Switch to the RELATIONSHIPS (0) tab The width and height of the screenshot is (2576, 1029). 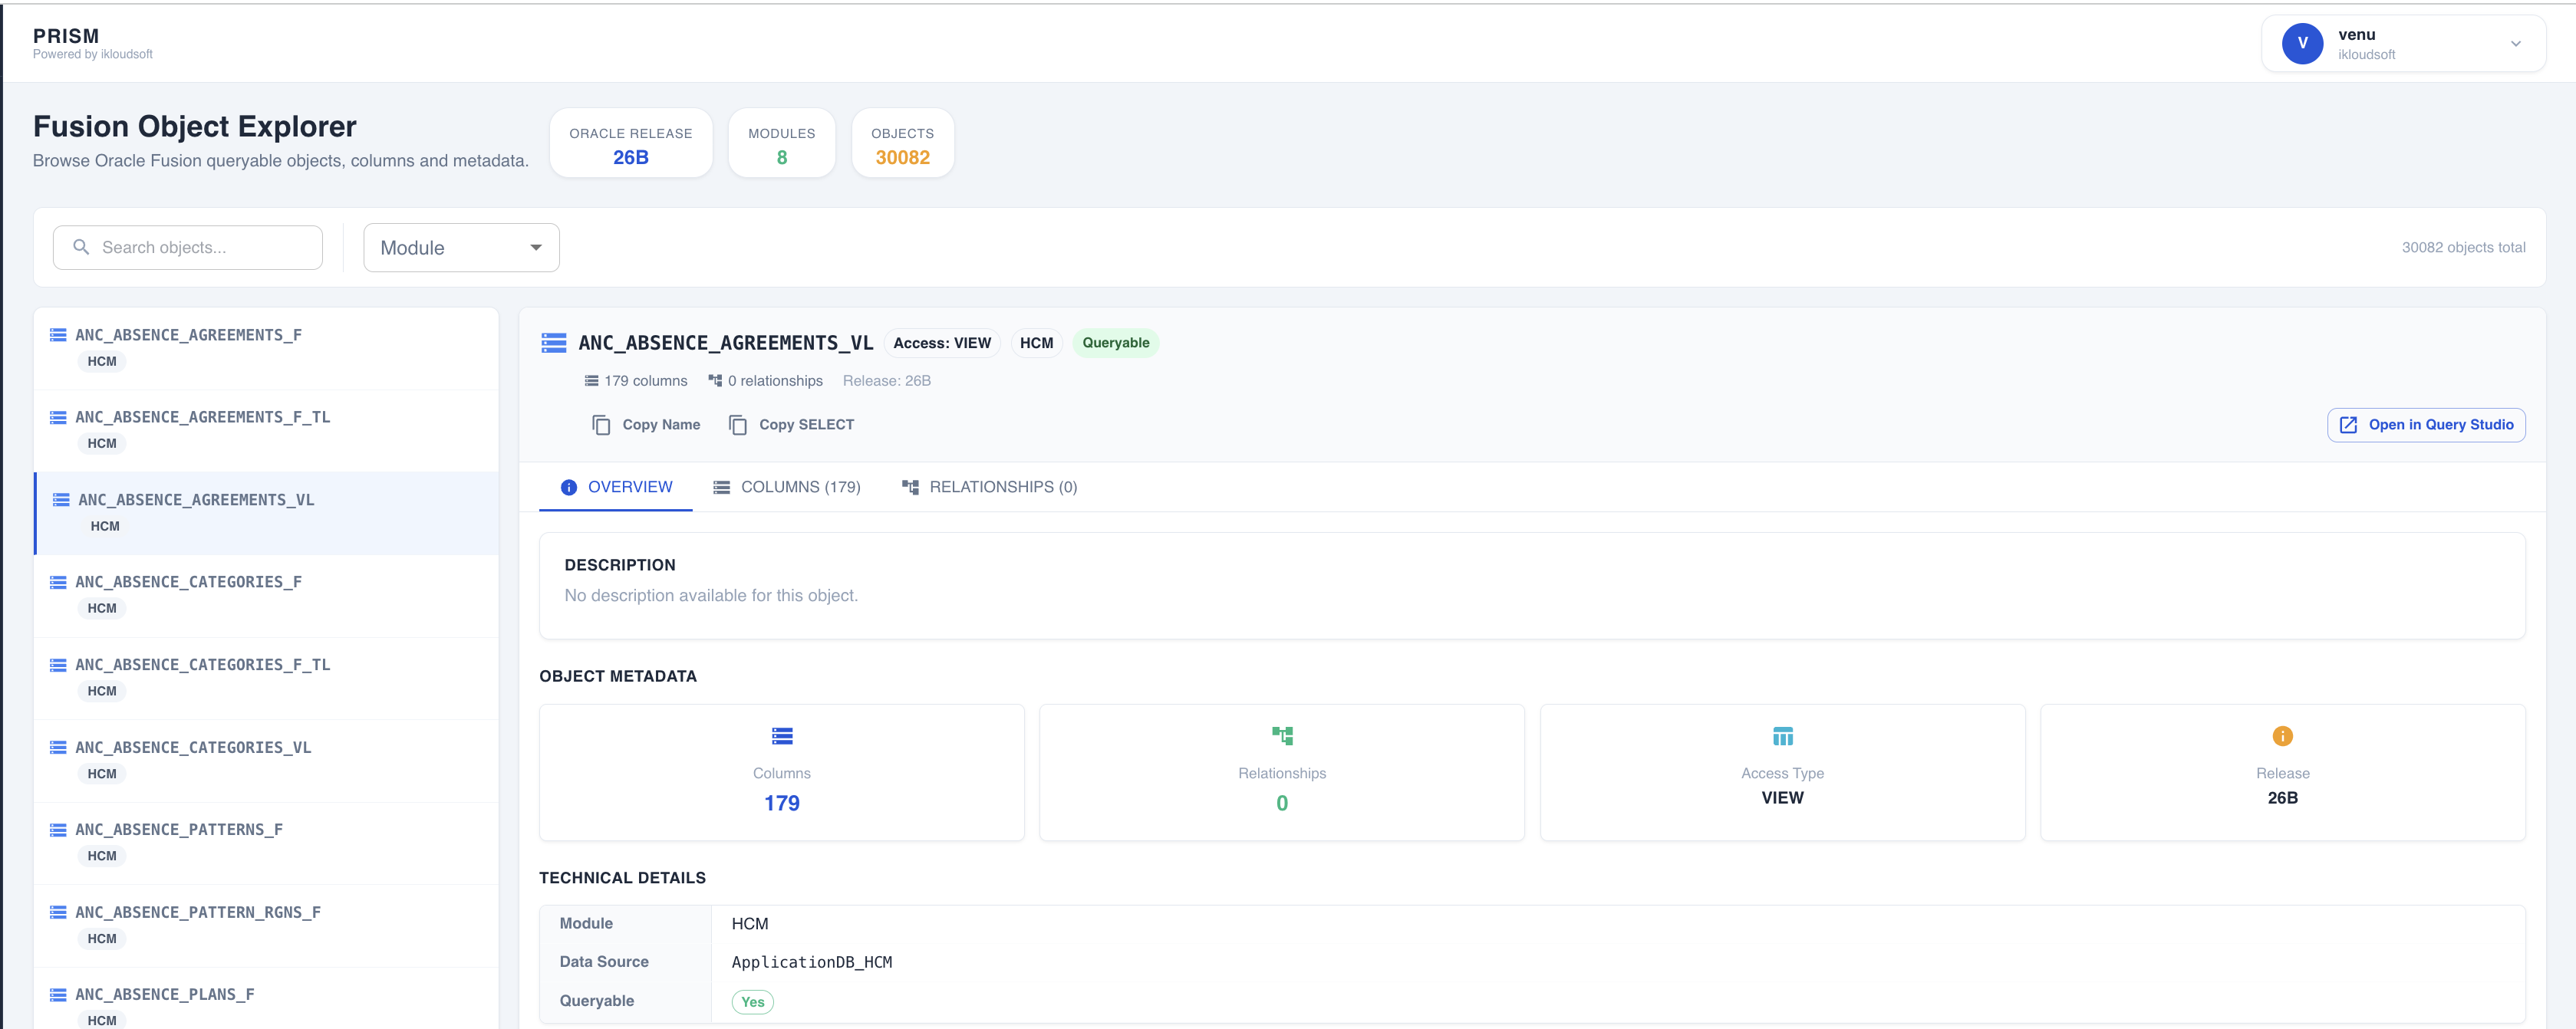pyautogui.click(x=990, y=487)
